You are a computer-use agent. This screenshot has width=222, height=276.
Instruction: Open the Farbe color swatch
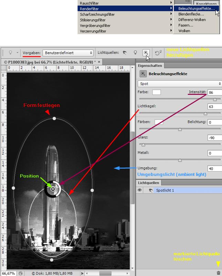coord(156,92)
